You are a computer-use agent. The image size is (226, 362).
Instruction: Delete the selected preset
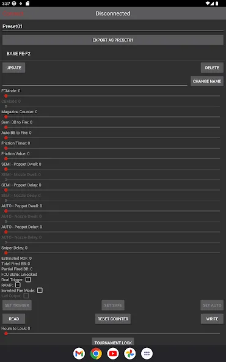click(212, 68)
